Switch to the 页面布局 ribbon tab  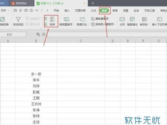pyautogui.click(x=80, y=11)
